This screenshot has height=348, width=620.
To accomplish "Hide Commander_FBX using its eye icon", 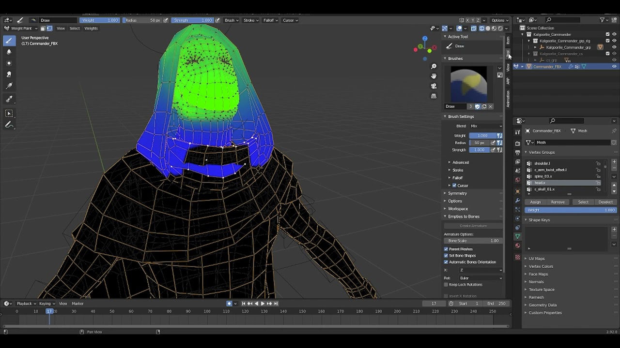I will click(x=614, y=67).
